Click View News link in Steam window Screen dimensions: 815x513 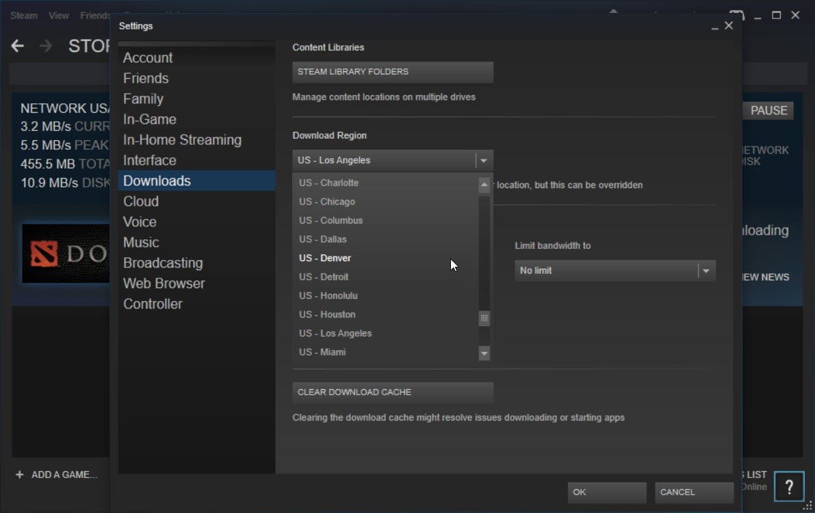point(766,277)
